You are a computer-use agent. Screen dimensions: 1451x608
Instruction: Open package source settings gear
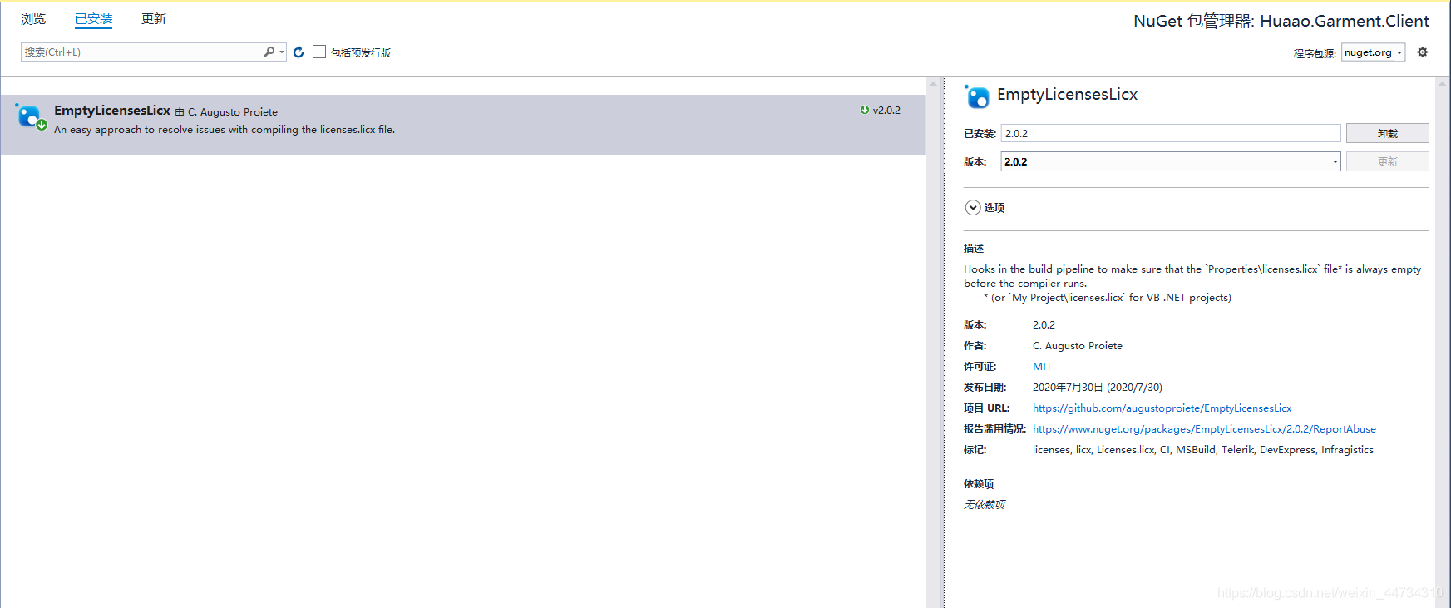coord(1423,52)
